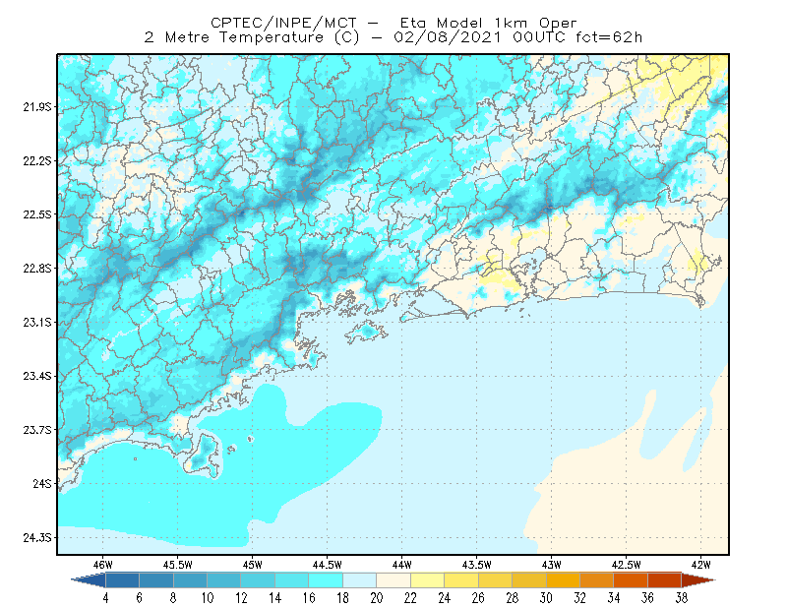This screenshot has height=608, width=787.
Task: Click the latitude label "24.3S"
Action: point(37,538)
